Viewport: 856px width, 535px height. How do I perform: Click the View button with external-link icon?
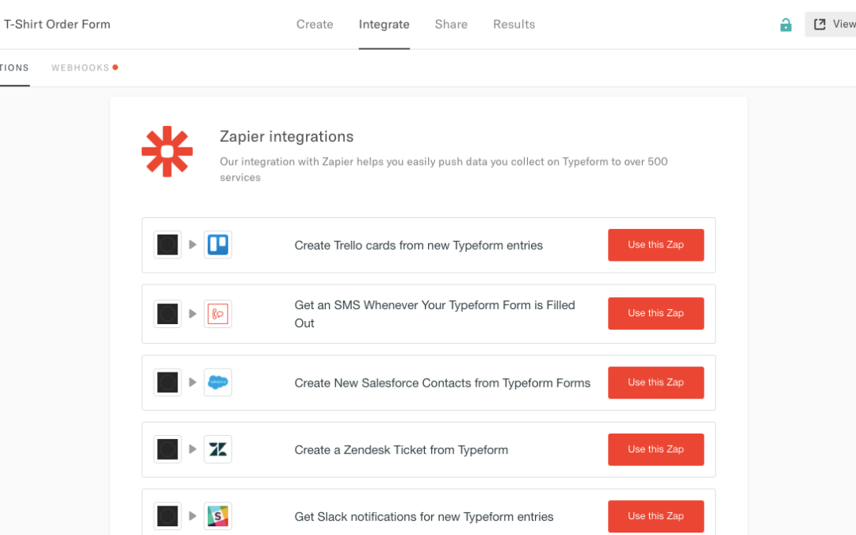831,24
